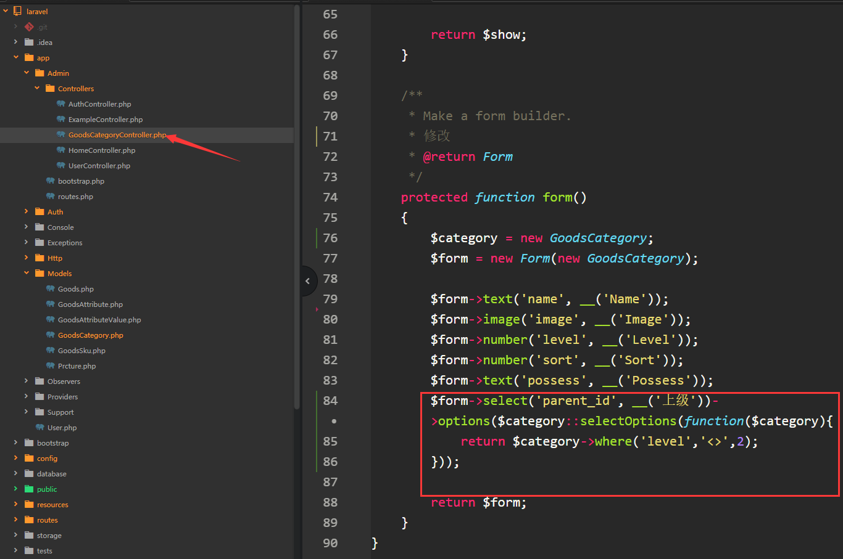Collapse the Admin folder chevron
This screenshot has height=559, width=843.
(27, 73)
